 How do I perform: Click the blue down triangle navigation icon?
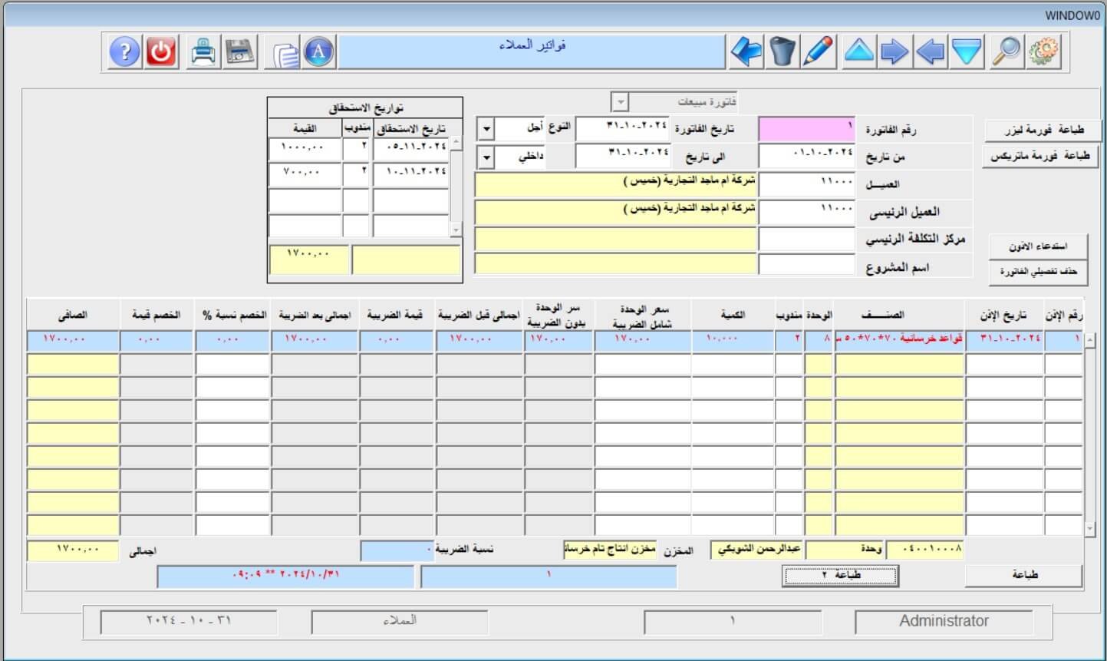[967, 52]
